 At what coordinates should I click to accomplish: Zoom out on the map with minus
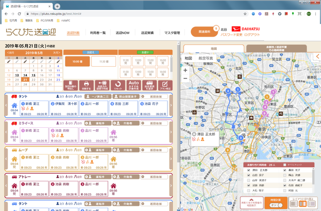pyautogui.click(x=185, y=78)
